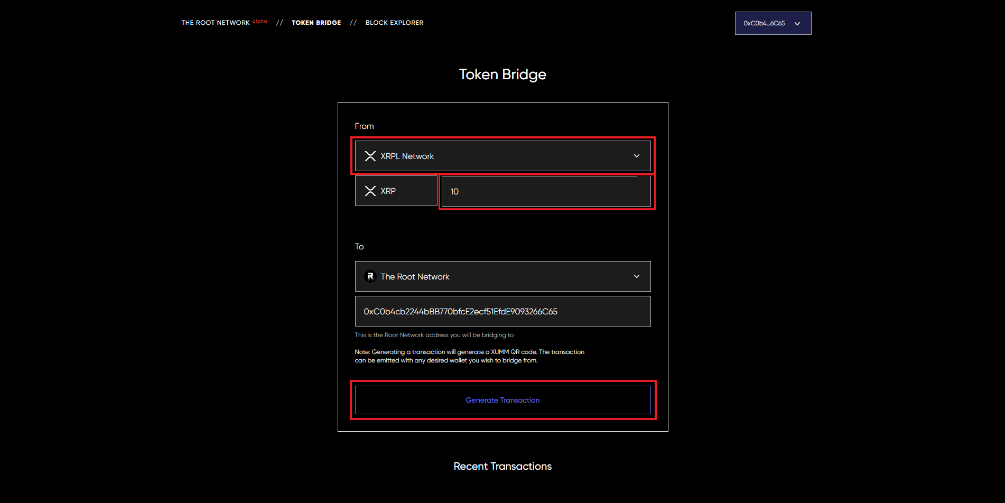Click the XRPL logo icon in From dropdown
1005x503 pixels.
(370, 156)
